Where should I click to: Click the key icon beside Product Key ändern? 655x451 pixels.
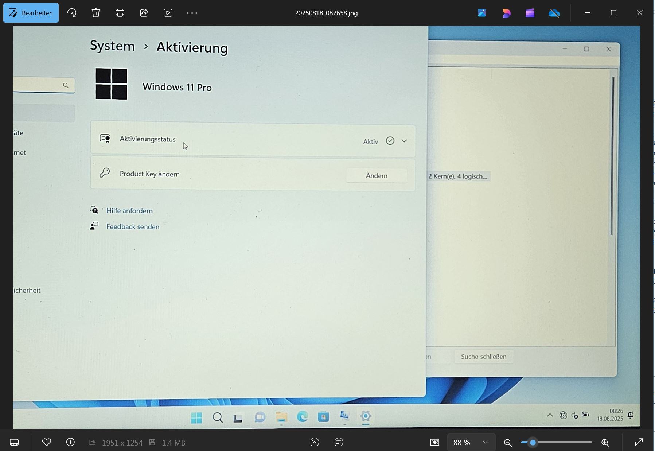coord(105,172)
